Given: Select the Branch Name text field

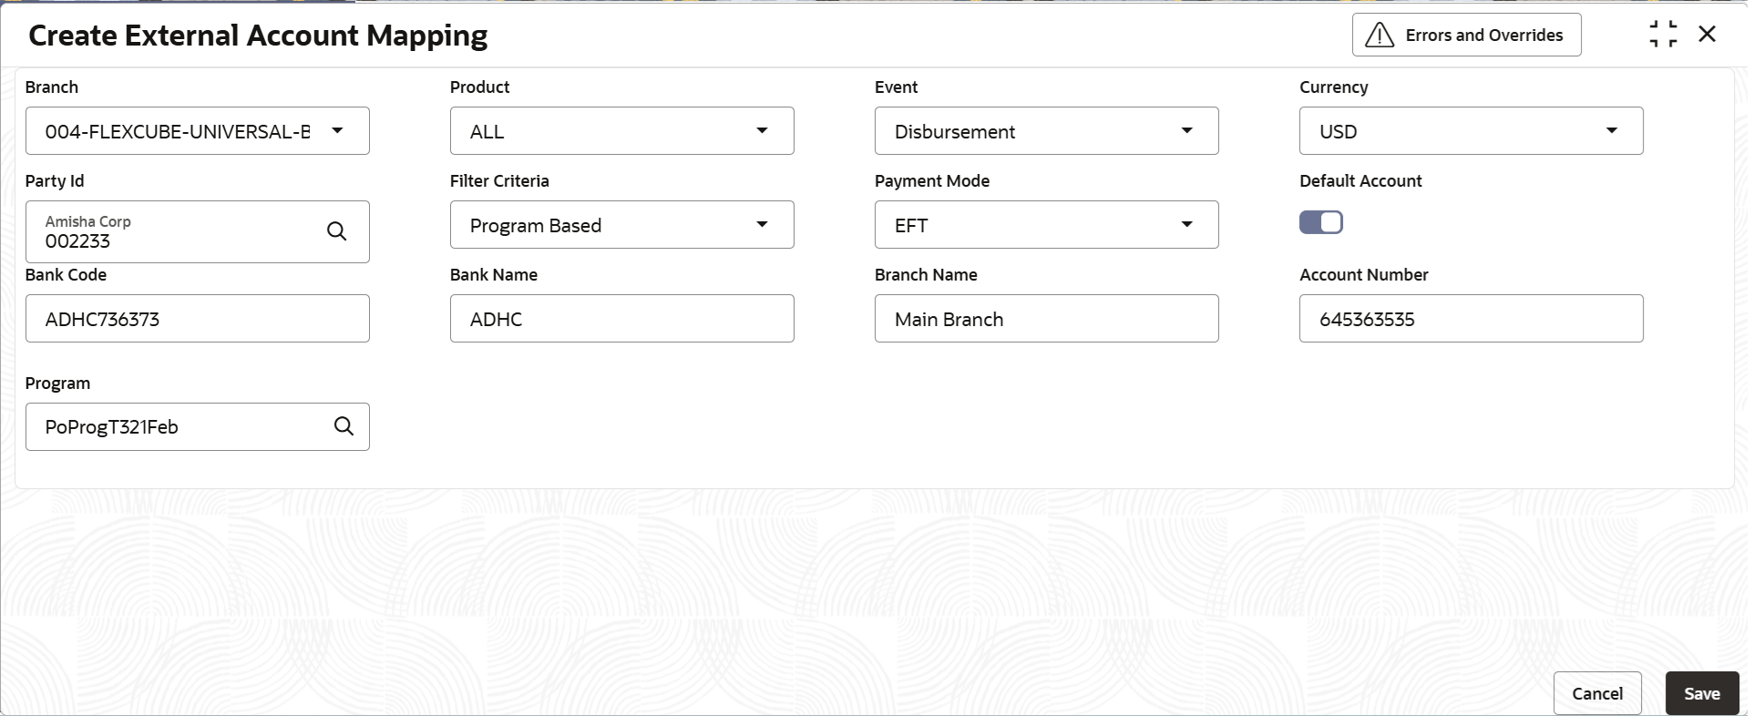Looking at the screenshot, I should tap(1047, 319).
